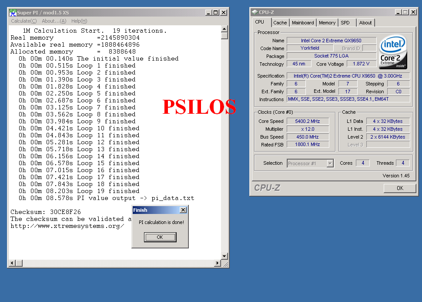Maximize the Super PI window
This screenshot has height=302, width=422.
click(216, 13)
